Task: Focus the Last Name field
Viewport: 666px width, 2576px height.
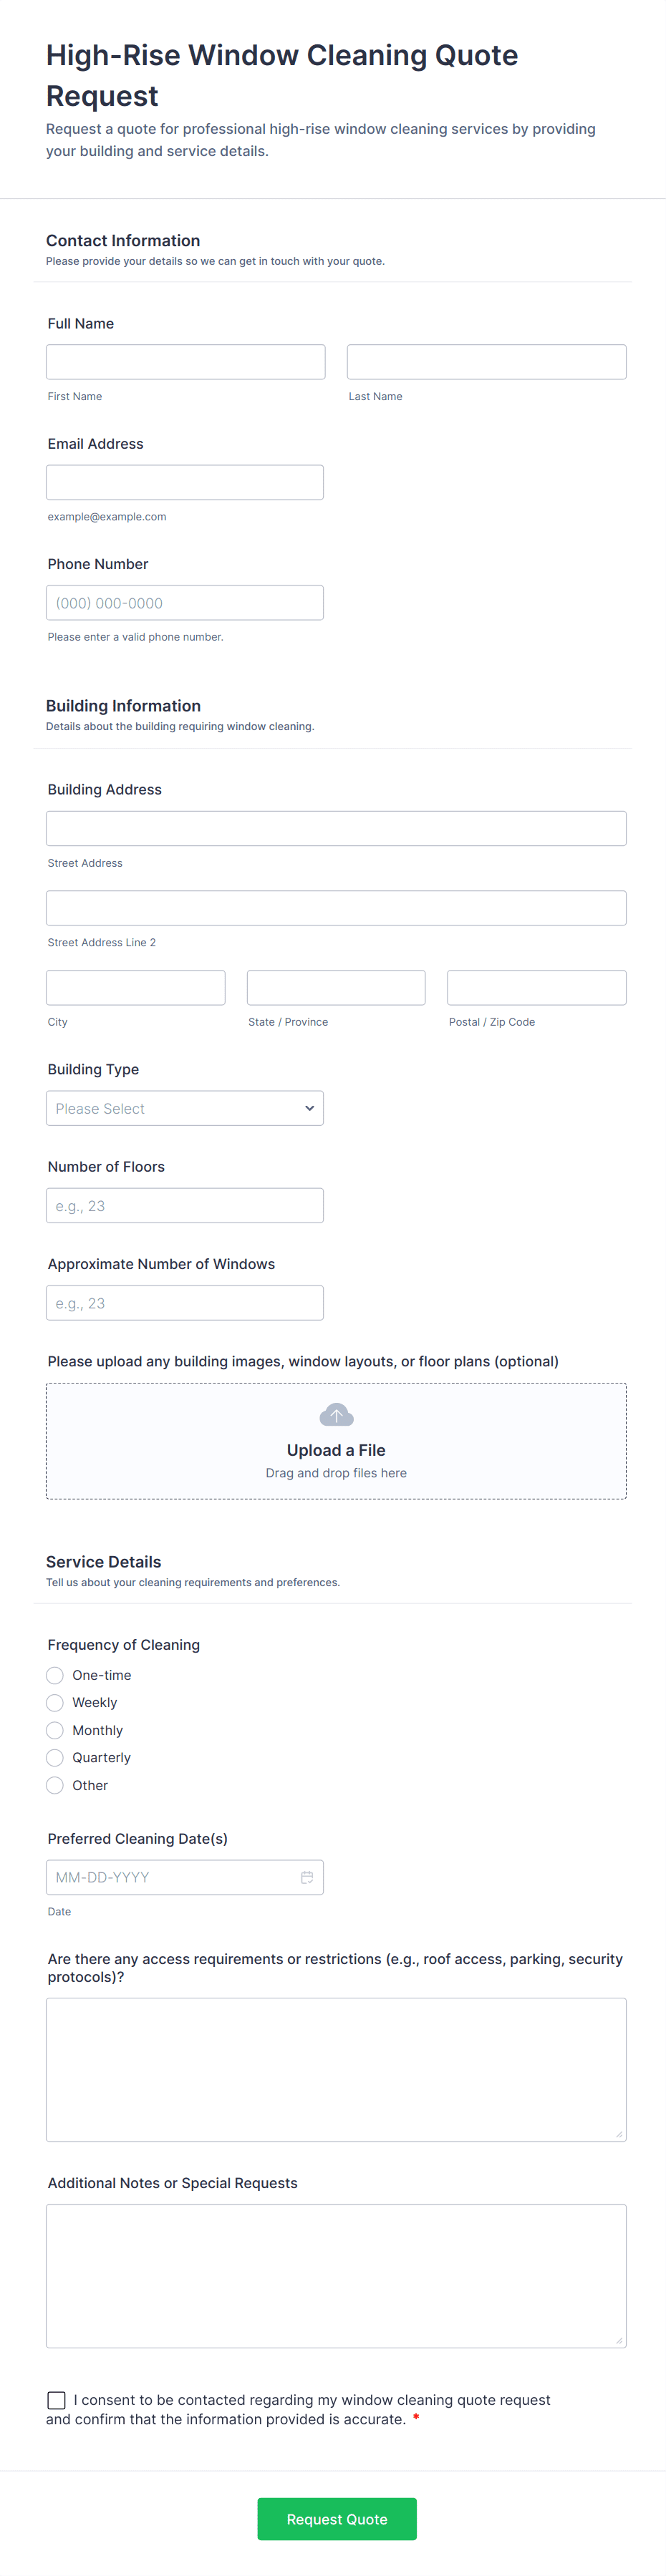Action: point(486,362)
